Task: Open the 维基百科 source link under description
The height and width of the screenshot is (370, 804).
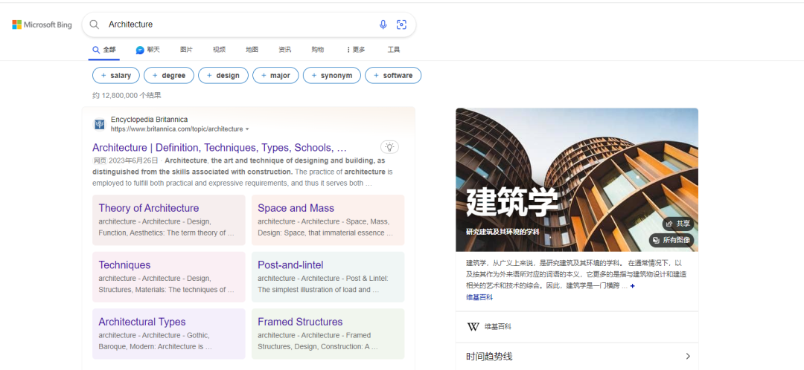Action: click(x=479, y=297)
